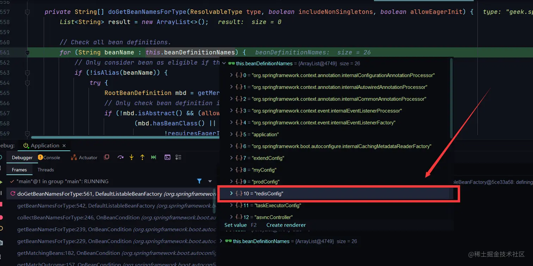Click the Show Execution Point icon
The image size is (533, 266).
pyautogui.click(x=106, y=157)
